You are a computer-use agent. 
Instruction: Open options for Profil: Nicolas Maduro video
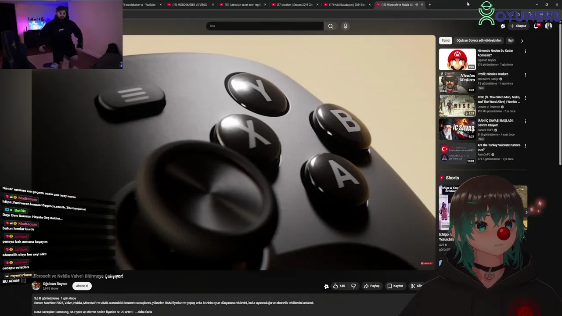526,75
